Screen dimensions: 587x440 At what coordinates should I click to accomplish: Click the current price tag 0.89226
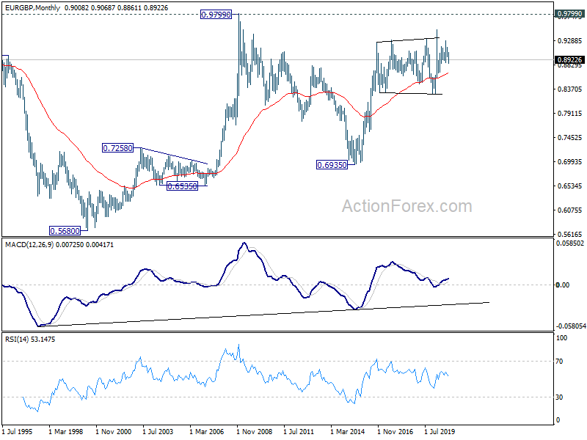click(569, 60)
